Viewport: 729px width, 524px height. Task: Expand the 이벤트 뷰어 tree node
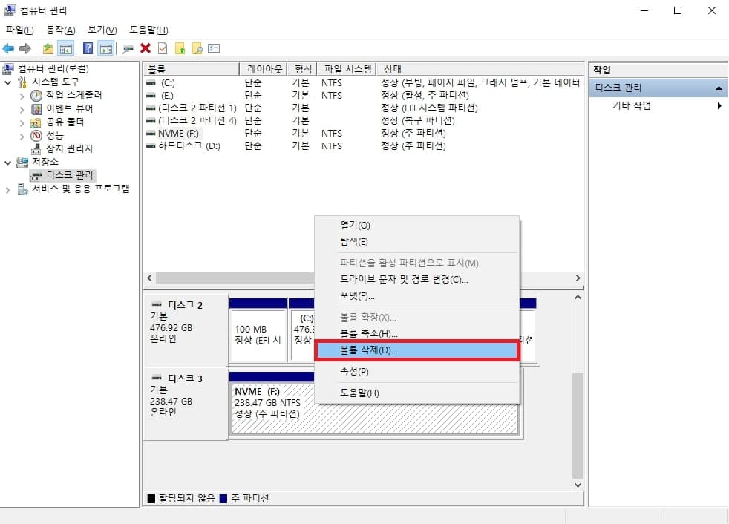pyautogui.click(x=22, y=108)
